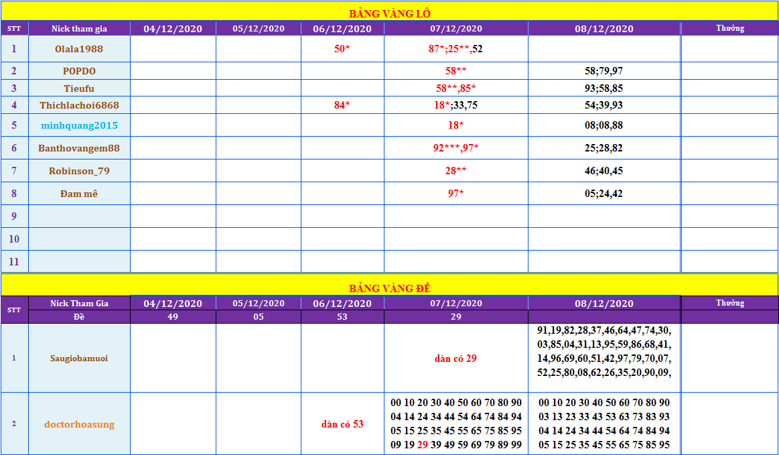Screen dimensions: 779x455
Task: Click the nick cell 'POPDO'
Action: [x=80, y=71]
